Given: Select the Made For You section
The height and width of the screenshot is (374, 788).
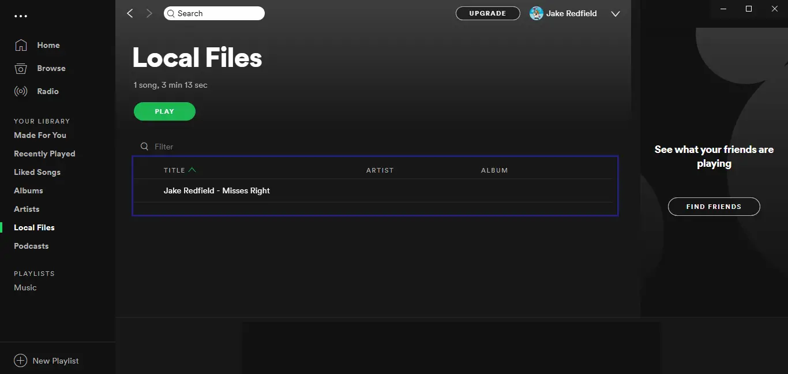Looking at the screenshot, I should (x=39, y=135).
